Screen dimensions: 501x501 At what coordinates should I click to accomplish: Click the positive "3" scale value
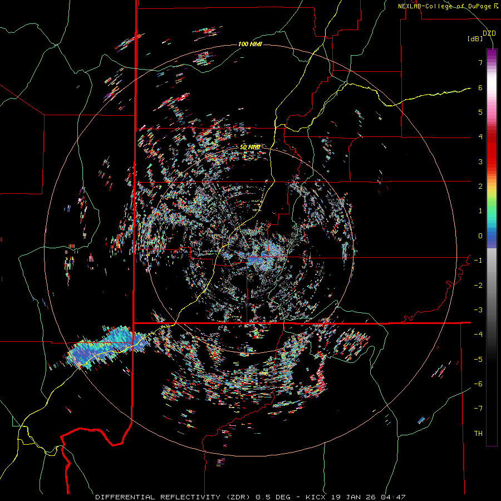click(480, 161)
